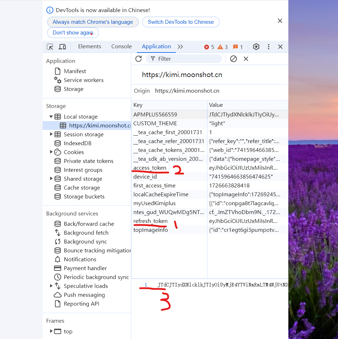
Task: Expand the Session storage tree node
Action: pyautogui.click(x=51, y=134)
